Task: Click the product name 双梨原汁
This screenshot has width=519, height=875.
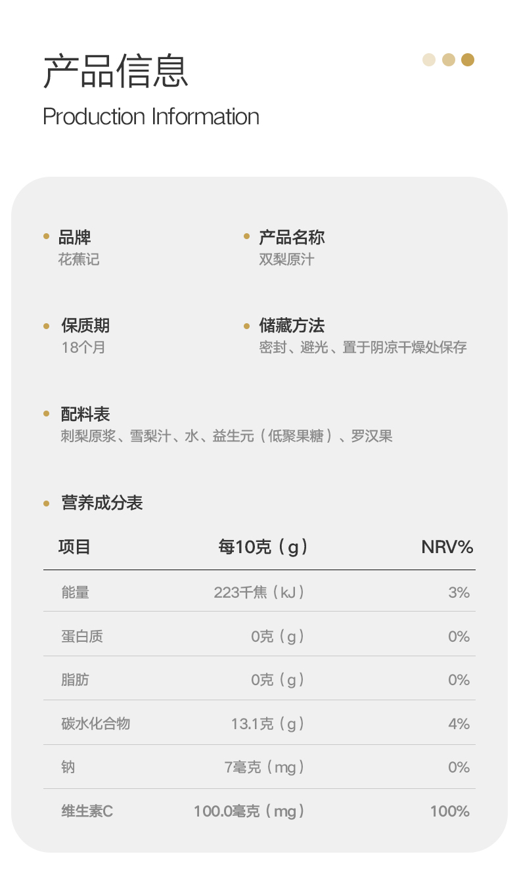Action: (x=286, y=259)
